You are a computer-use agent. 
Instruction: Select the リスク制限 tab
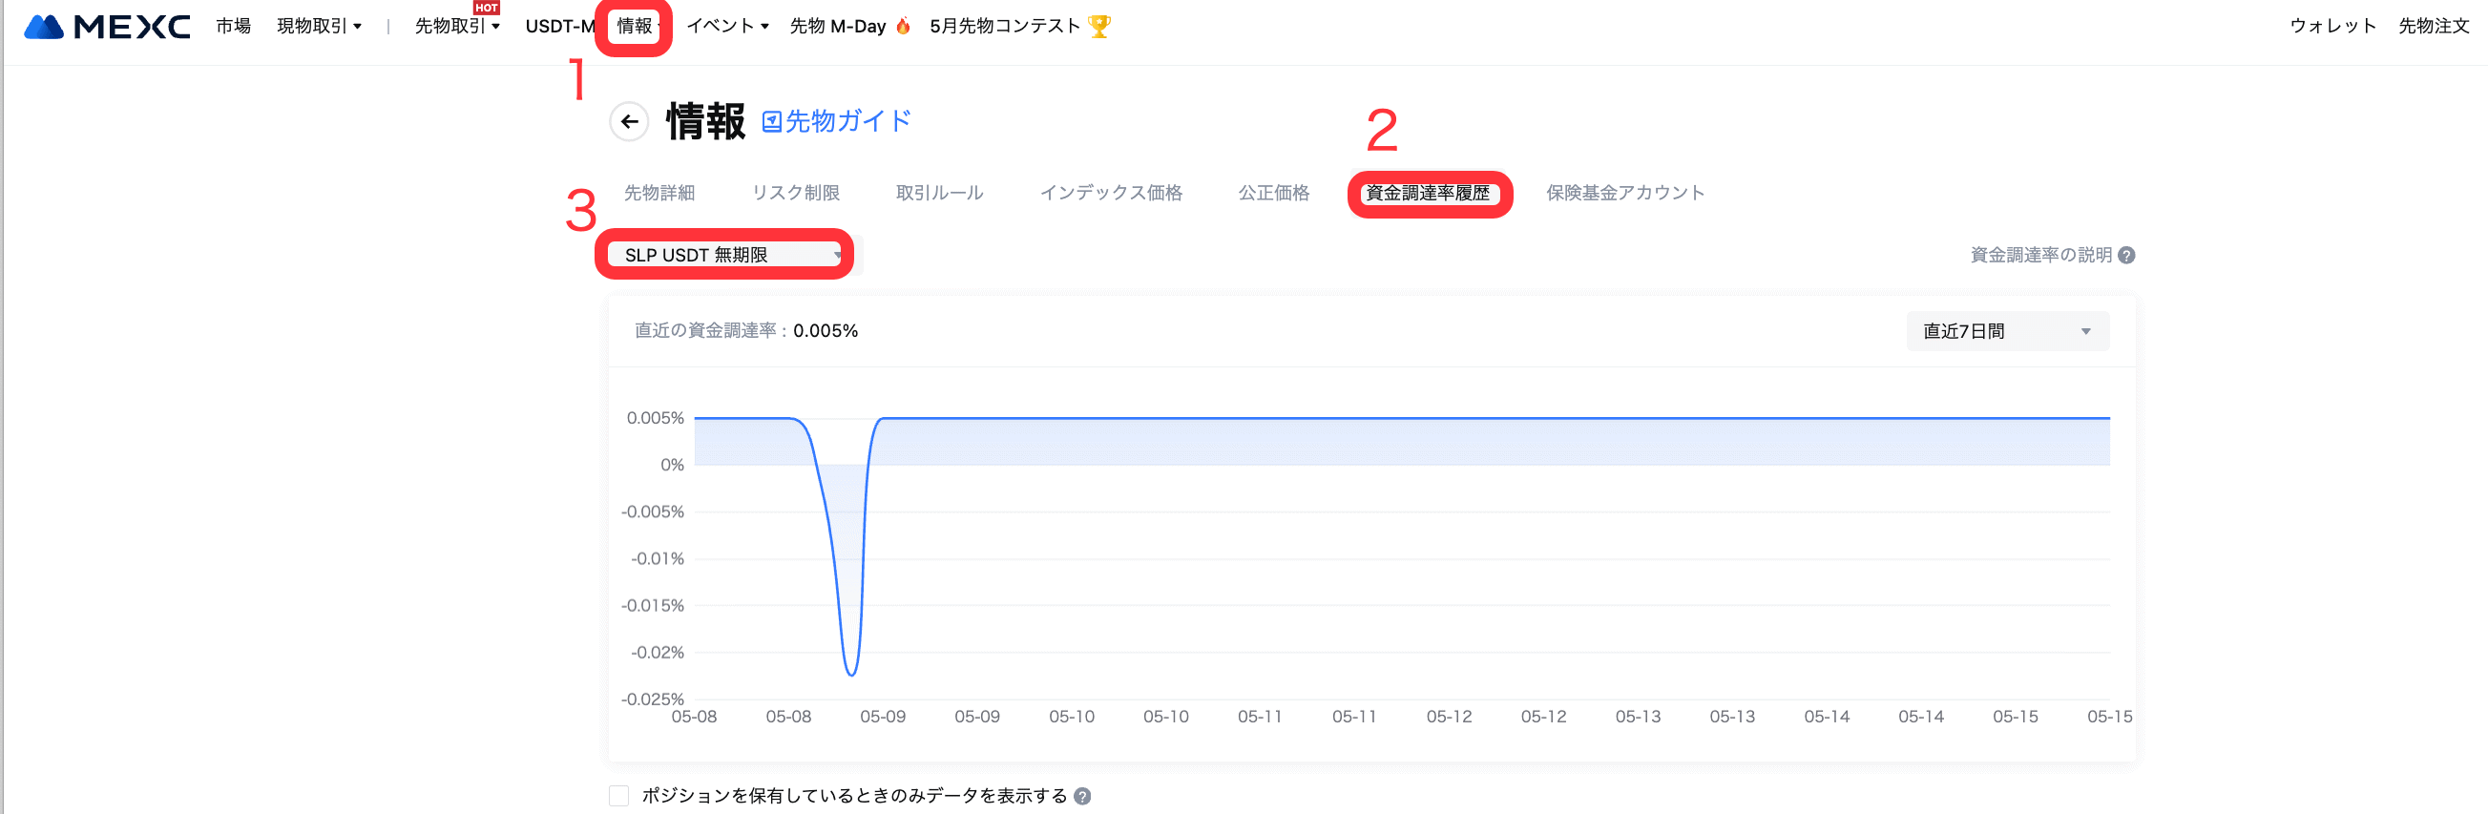(795, 193)
